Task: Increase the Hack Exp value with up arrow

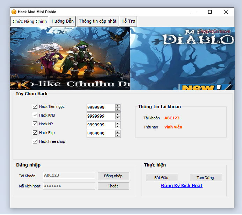Action: pyautogui.click(x=118, y=132)
